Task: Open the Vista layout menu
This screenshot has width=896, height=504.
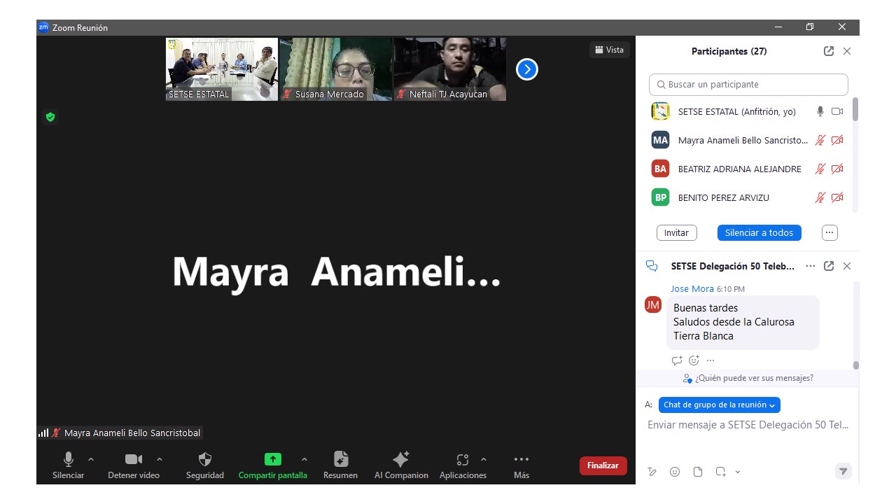Action: click(609, 50)
